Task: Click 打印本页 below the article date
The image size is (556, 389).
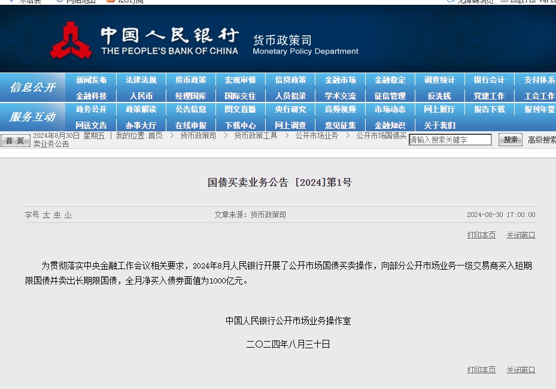Action: (x=481, y=370)
